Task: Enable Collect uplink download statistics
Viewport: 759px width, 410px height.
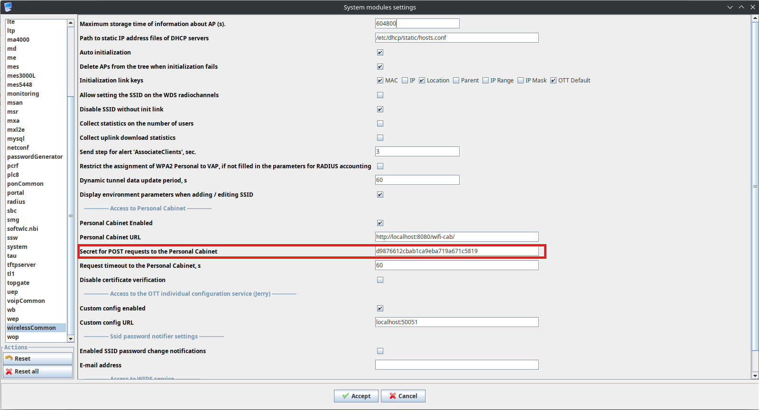Action: pyautogui.click(x=380, y=138)
